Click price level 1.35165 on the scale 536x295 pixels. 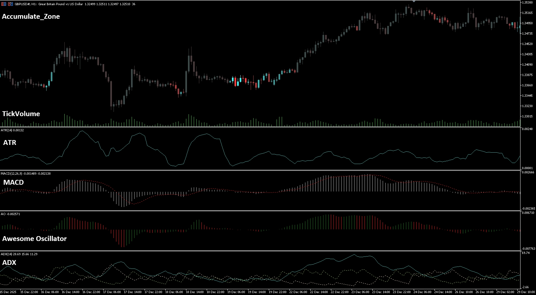point(527,13)
